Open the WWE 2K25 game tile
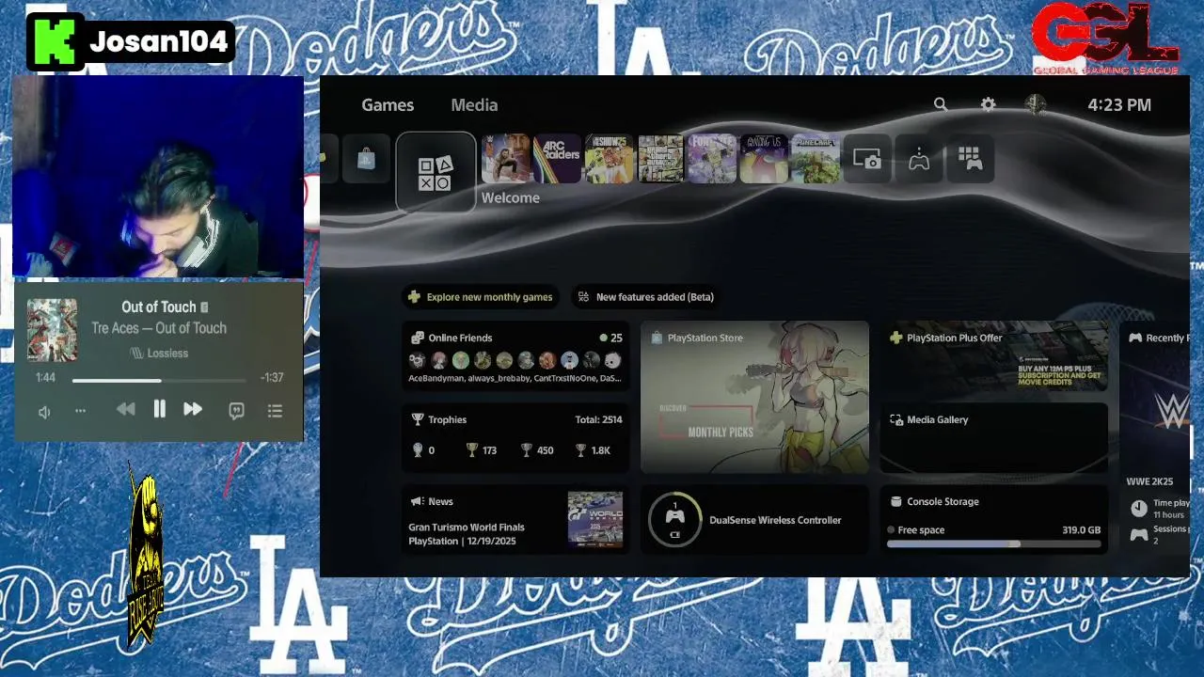 [x=506, y=159]
